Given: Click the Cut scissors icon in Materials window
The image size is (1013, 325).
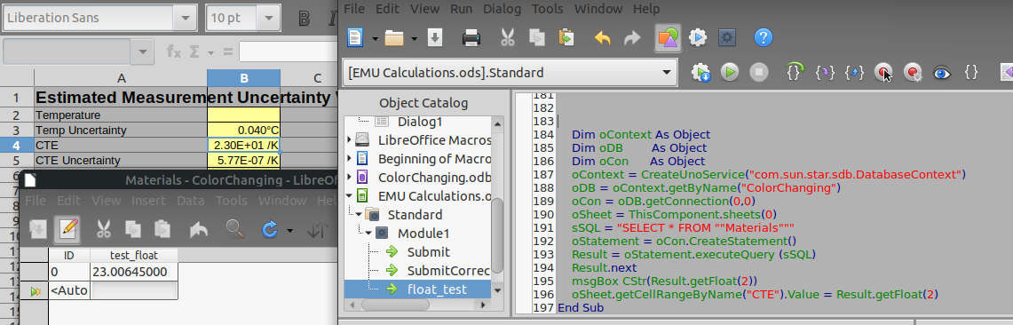Looking at the screenshot, I should point(103,228).
